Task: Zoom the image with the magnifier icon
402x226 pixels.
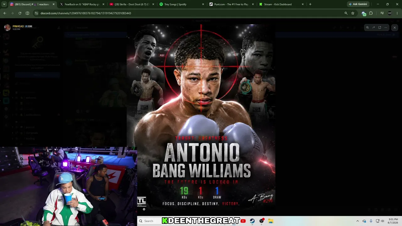Action: point(367,28)
